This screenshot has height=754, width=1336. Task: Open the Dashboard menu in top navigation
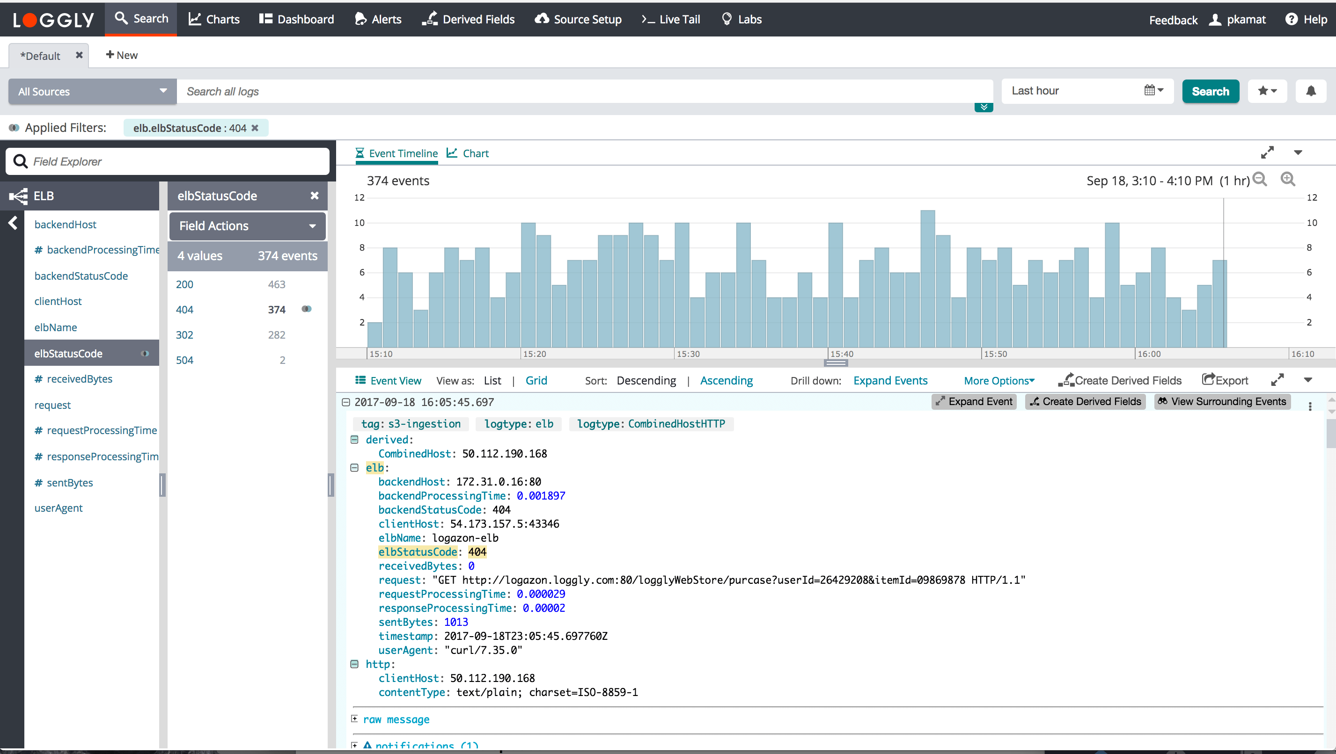297,19
